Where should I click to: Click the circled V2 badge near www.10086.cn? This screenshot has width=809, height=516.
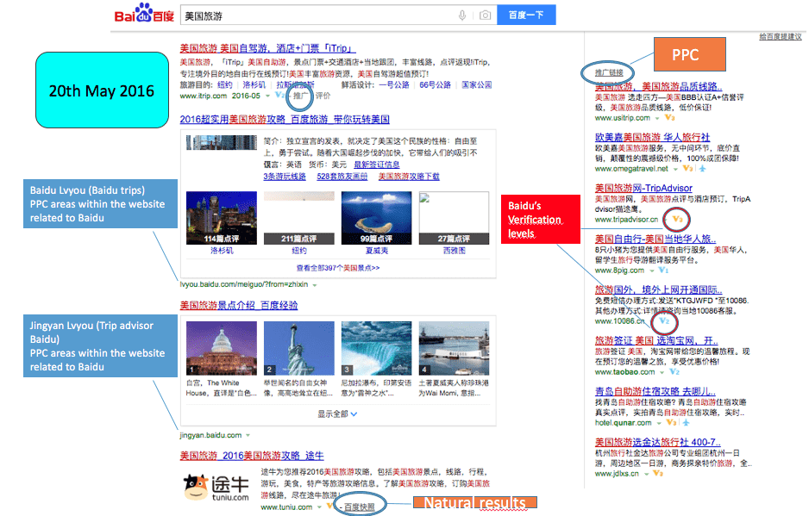pyautogui.click(x=663, y=322)
